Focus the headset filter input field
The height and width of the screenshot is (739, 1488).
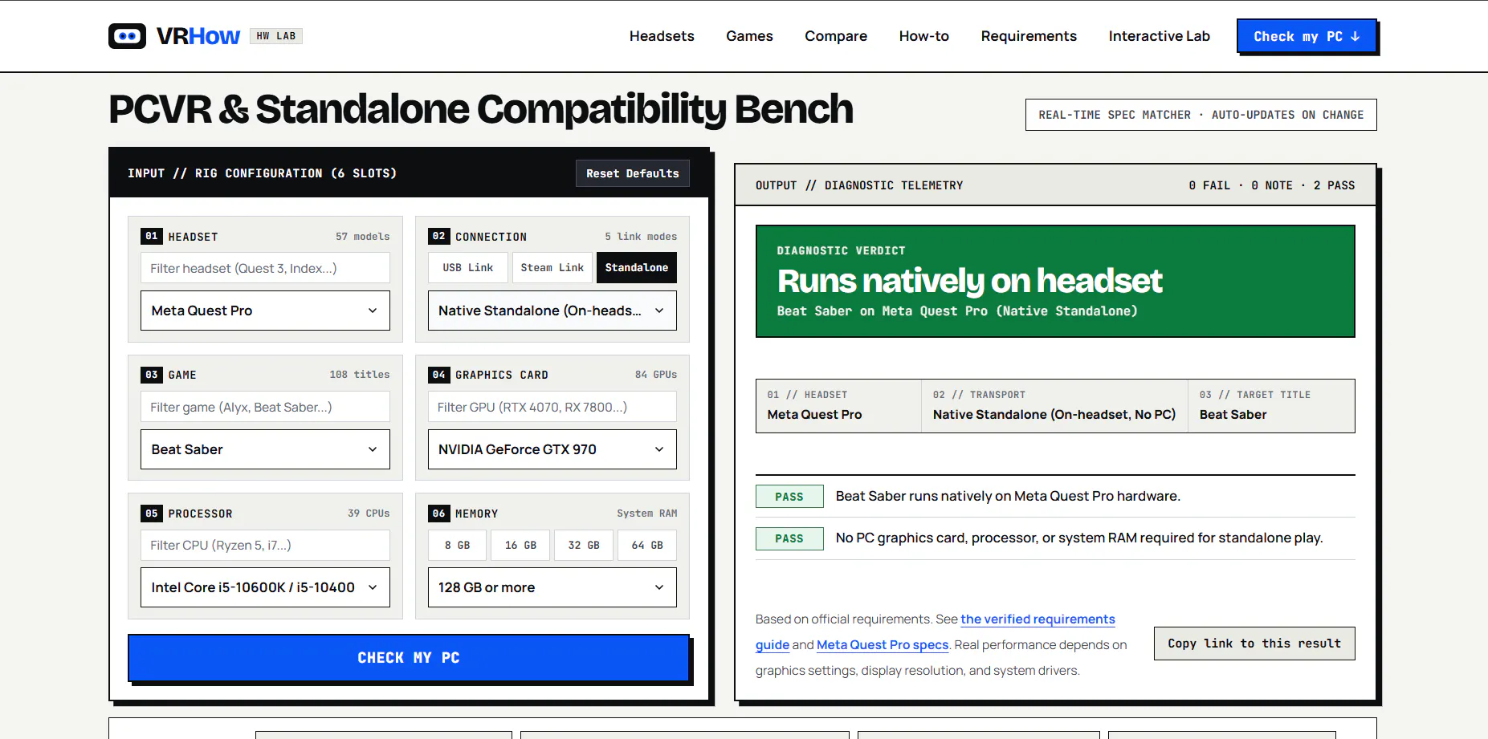[265, 268]
